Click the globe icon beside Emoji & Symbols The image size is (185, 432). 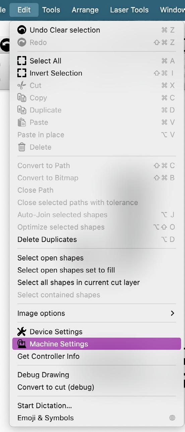[172, 418]
